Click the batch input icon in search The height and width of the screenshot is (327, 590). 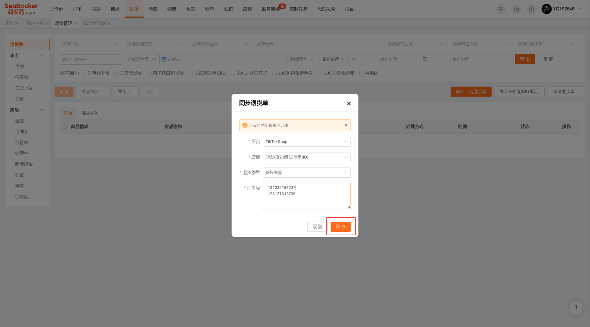click(164, 59)
